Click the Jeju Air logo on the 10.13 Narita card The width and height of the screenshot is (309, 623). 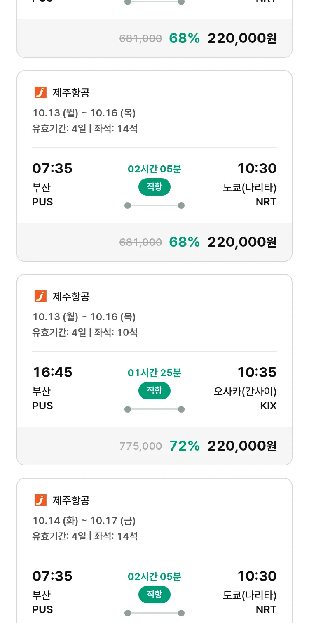[x=40, y=92]
